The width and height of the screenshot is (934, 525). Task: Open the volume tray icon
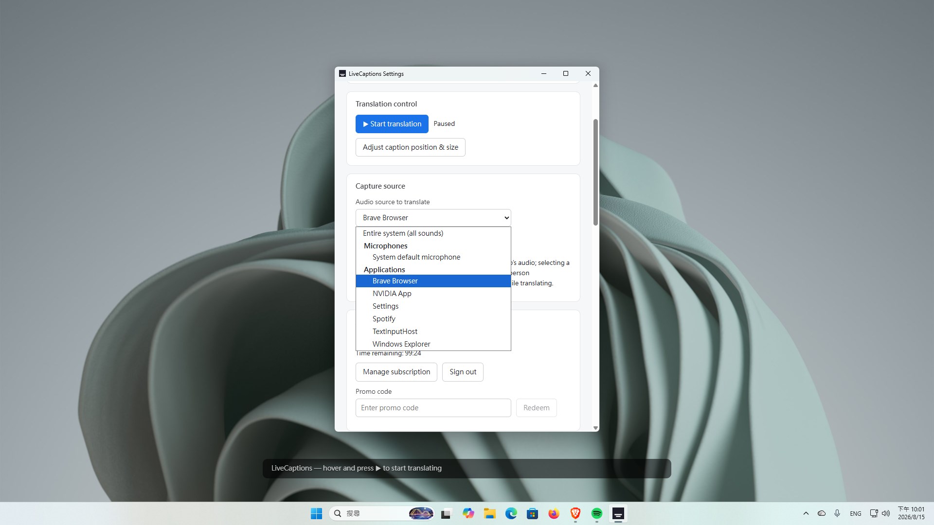(x=886, y=513)
